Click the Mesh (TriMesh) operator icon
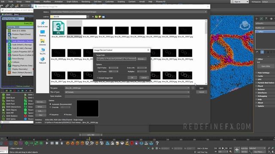The height and width of the screenshot is (154, 275). click(9, 72)
